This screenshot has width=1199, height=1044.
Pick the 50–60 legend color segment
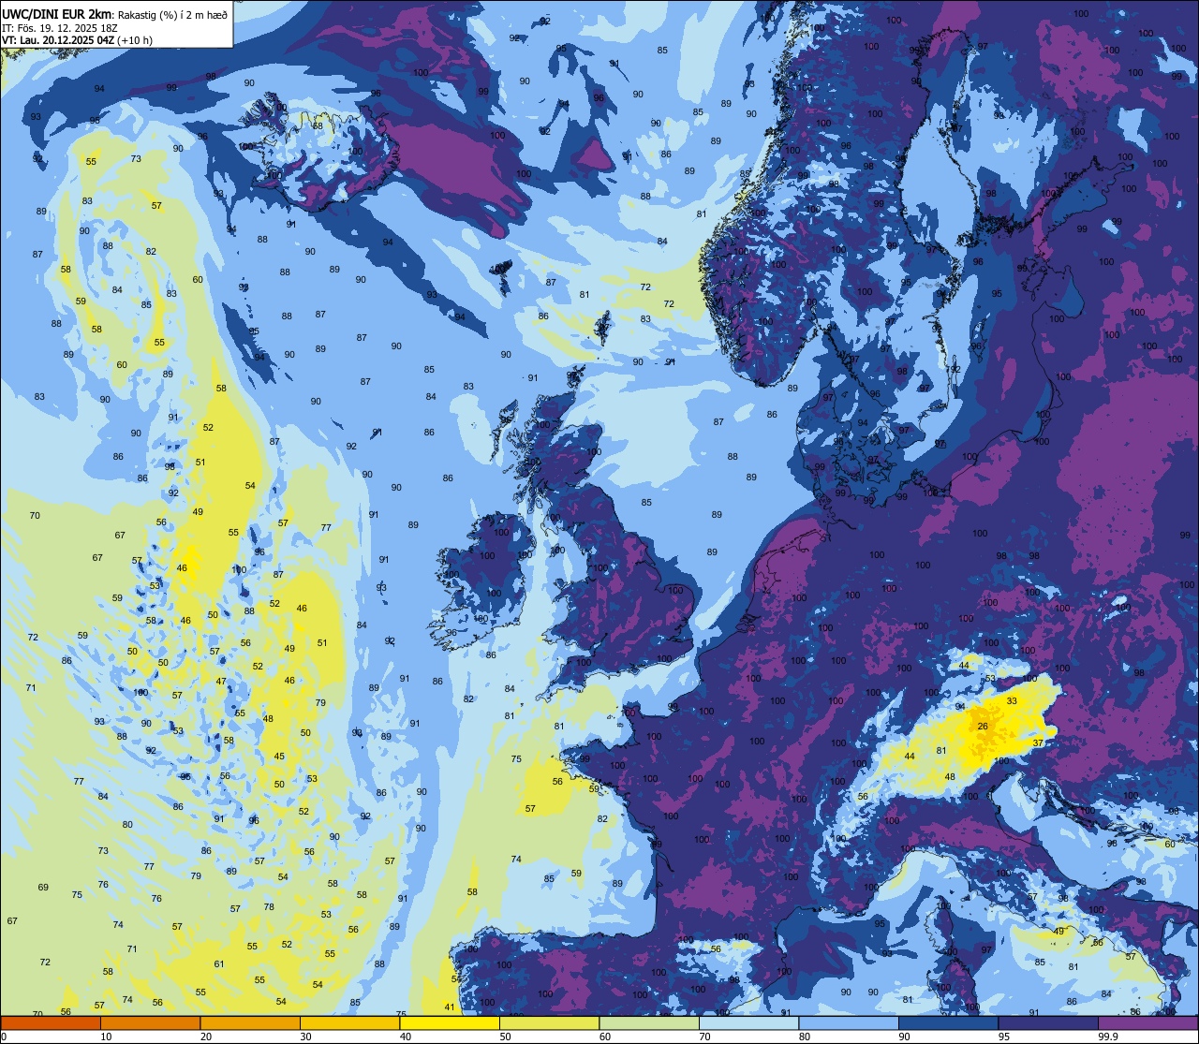tap(549, 1022)
